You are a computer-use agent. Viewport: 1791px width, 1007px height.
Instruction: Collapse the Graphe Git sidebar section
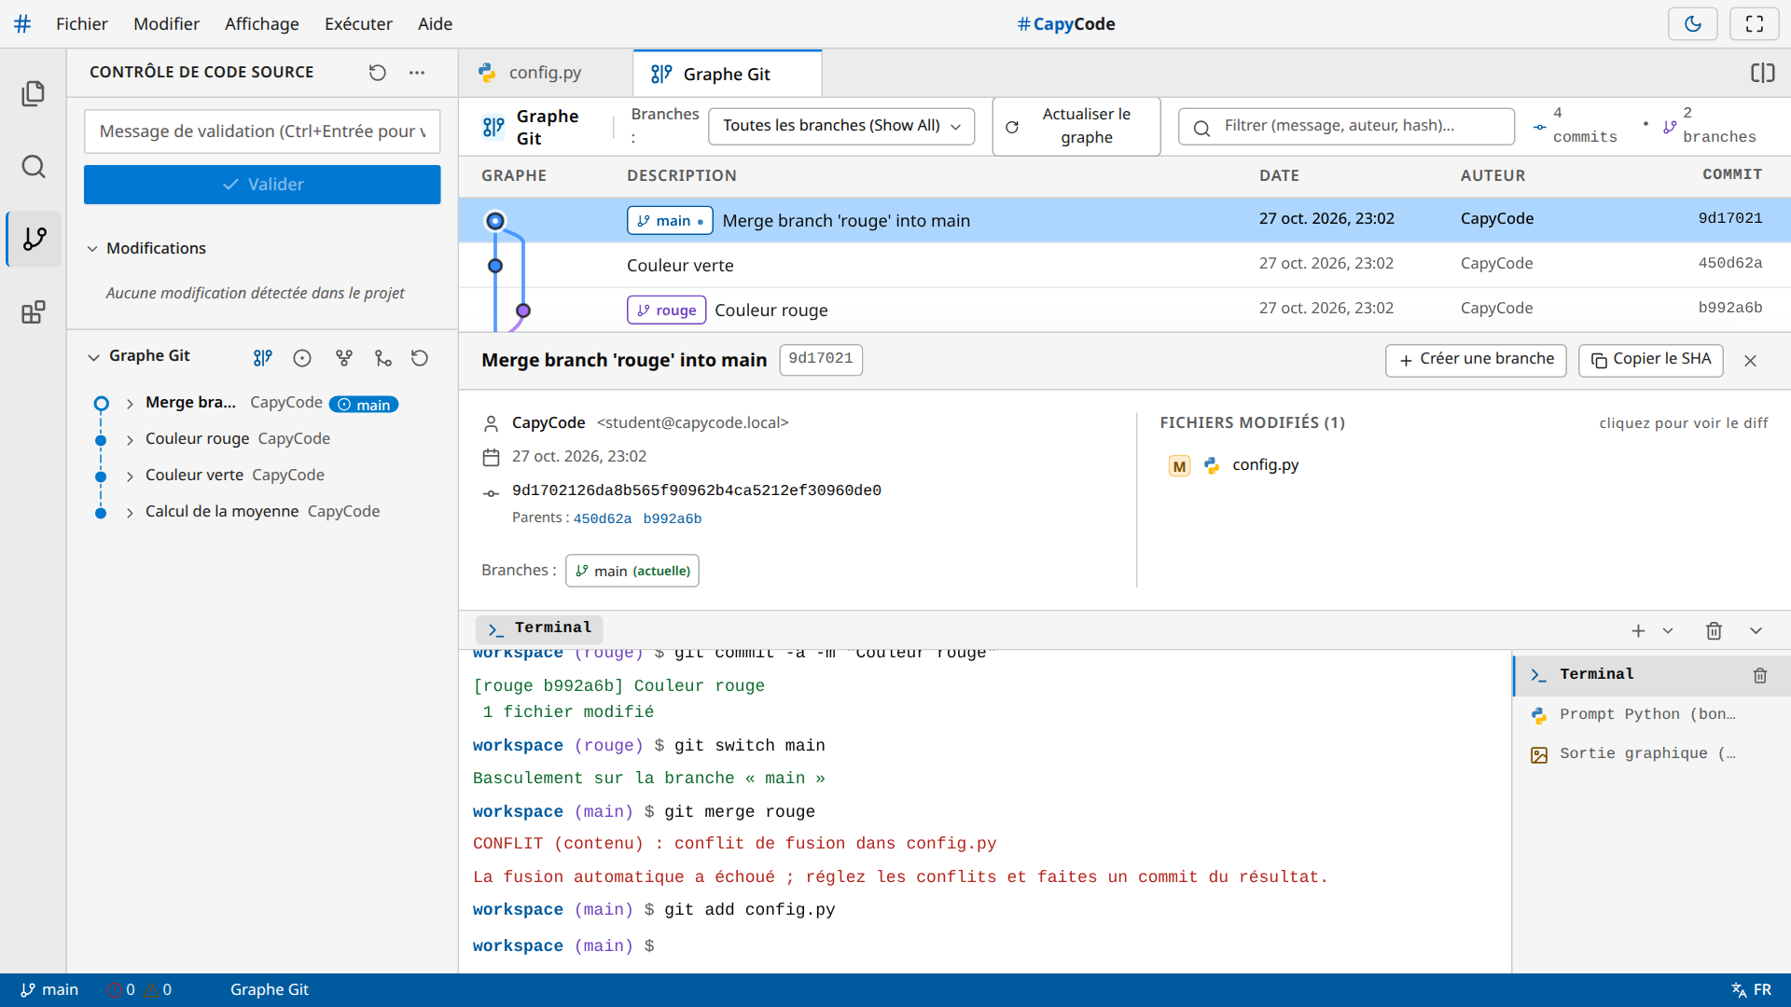[x=93, y=357]
